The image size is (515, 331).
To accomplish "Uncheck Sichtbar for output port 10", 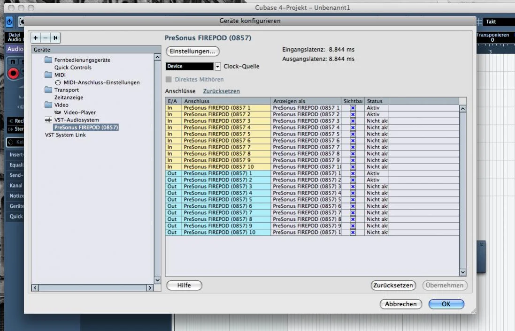I will [x=353, y=233].
